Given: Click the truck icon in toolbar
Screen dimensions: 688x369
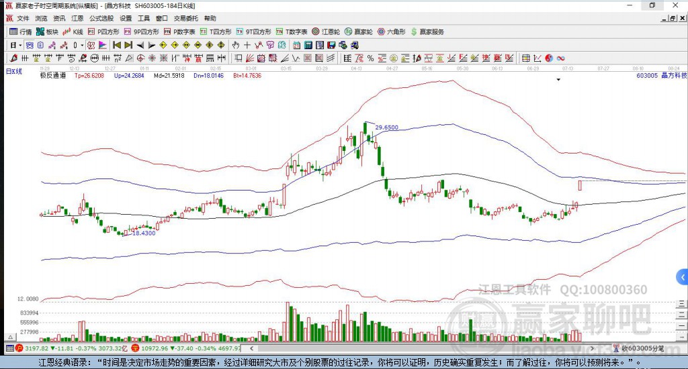Looking at the screenshot, I should click(x=355, y=45).
